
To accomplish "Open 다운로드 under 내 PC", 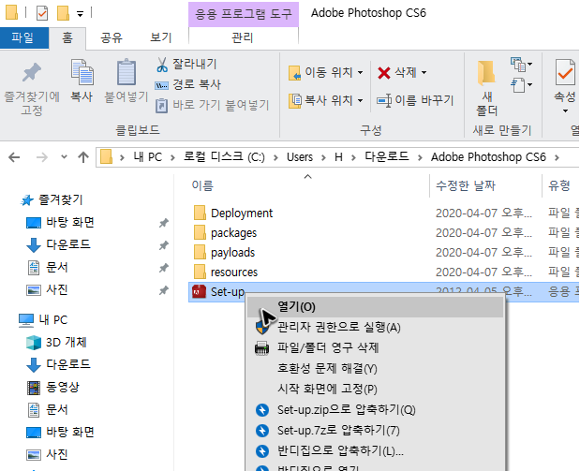I will (68, 365).
